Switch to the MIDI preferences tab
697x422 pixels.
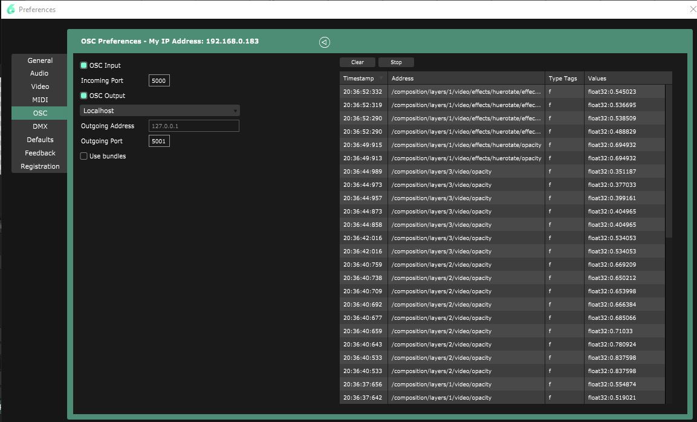(40, 100)
